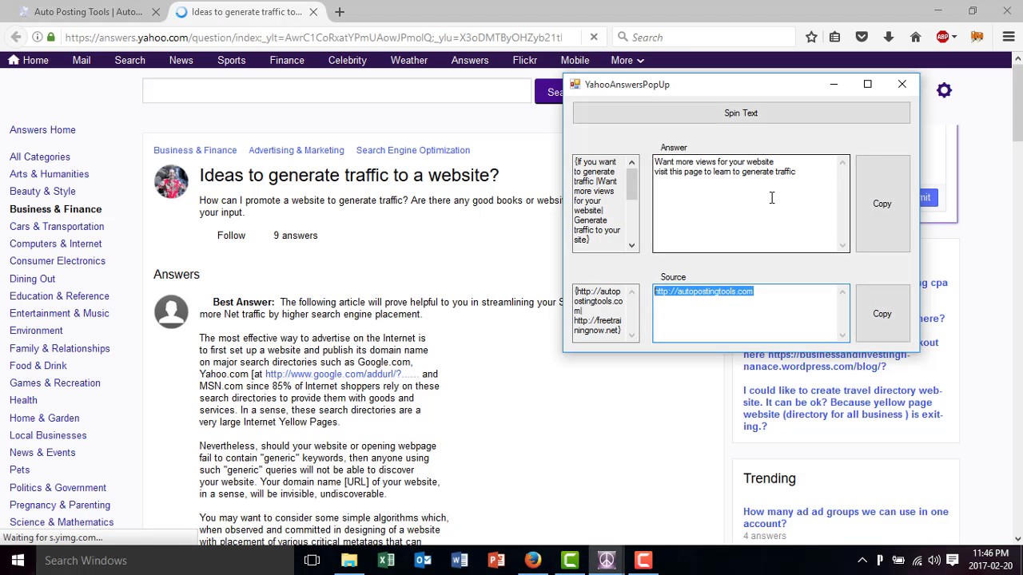The height and width of the screenshot is (575, 1023).
Task: Open the ABP dropdown arrow
Action: coord(953,37)
